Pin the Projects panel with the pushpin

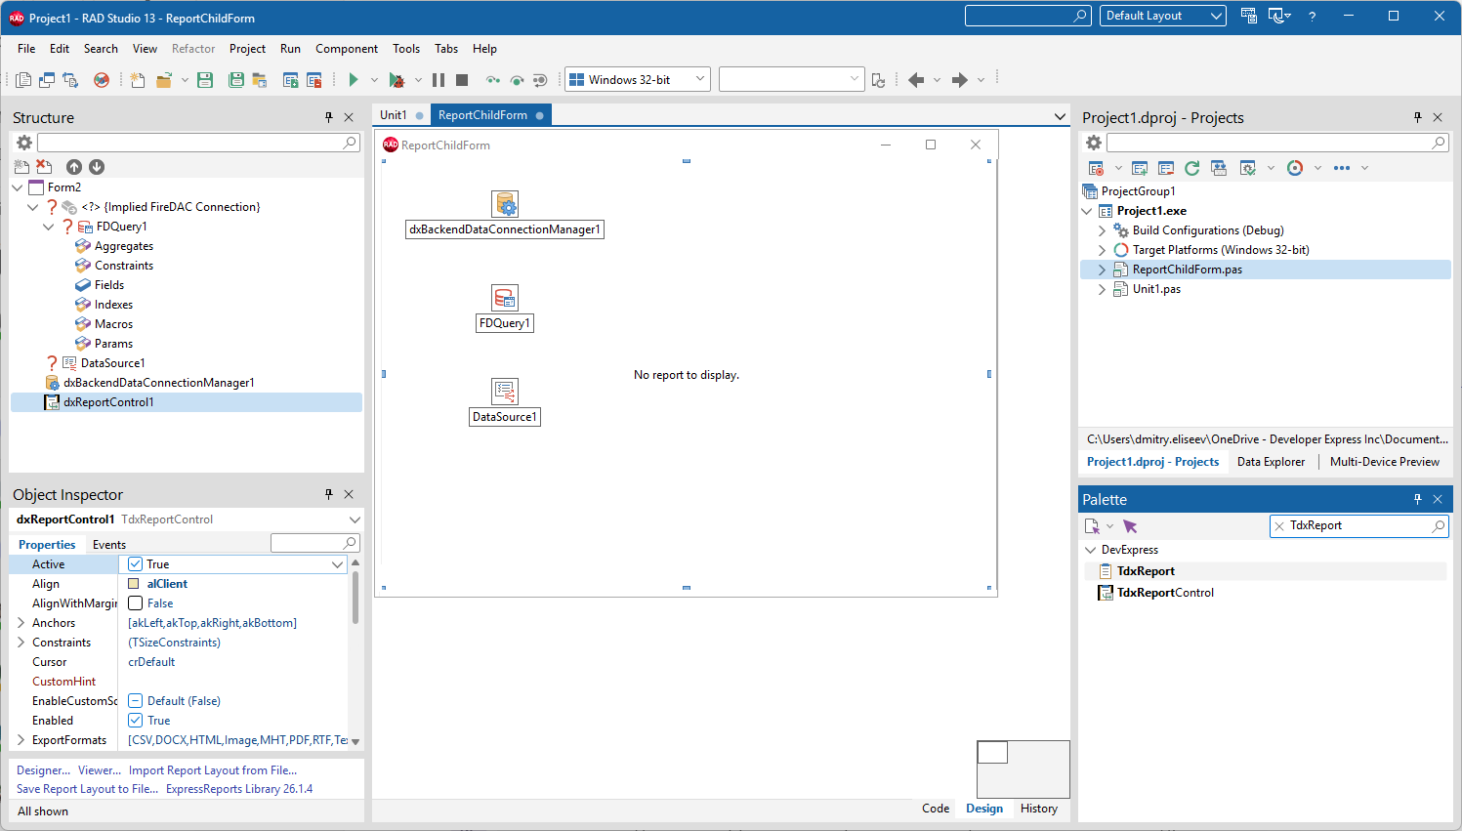click(1418, 117)
